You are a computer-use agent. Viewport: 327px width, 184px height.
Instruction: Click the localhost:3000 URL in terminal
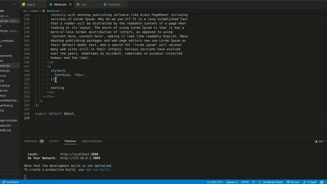tap(79, 154)
